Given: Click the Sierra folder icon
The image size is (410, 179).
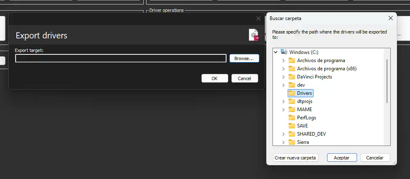Looking at the screenshot, I should point(292,142).
